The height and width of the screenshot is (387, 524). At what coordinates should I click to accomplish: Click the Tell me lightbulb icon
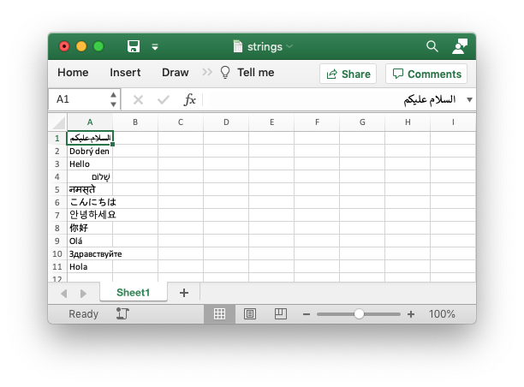click(x=225, y=73)
